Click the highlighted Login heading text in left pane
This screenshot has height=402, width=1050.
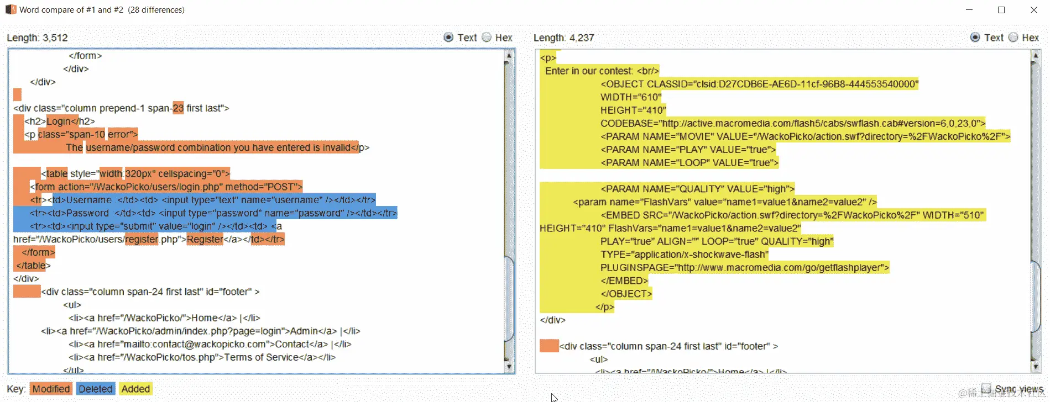click(59, 121)
